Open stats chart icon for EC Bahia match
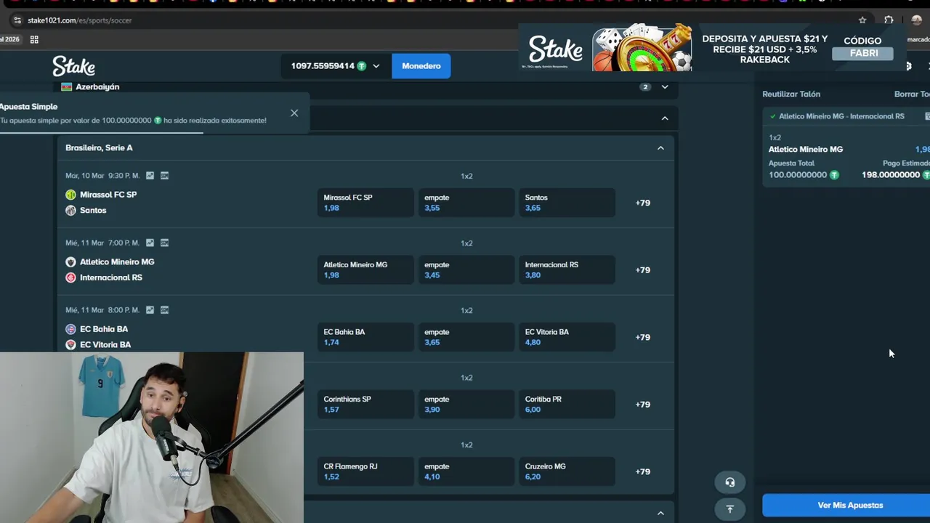Viewport: 930px width, 523px height. point(150,309)
